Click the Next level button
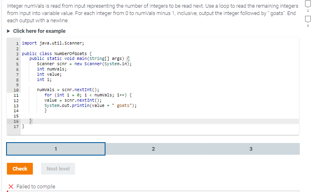The image size is (314, 192). pyautogui.click(x=58, y=169)
